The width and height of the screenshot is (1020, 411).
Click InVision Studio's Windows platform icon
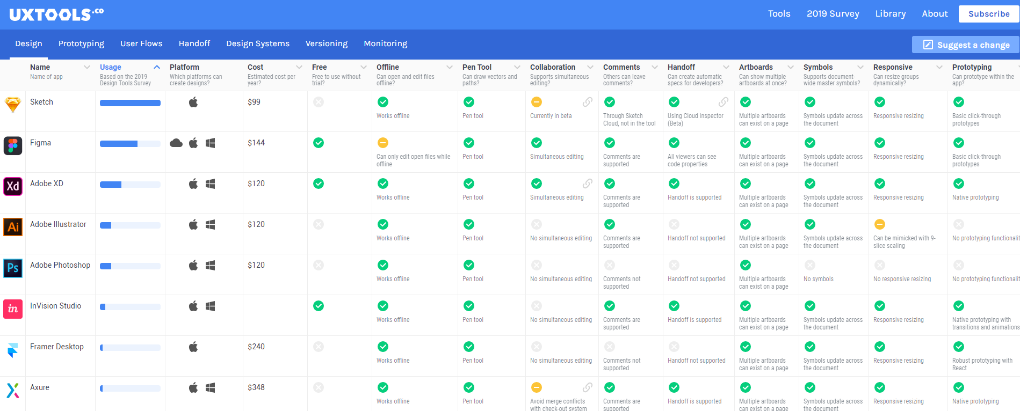[x=211, y=306]
